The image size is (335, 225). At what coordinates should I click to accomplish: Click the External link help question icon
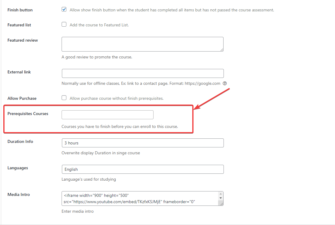[x=225, y=83]
